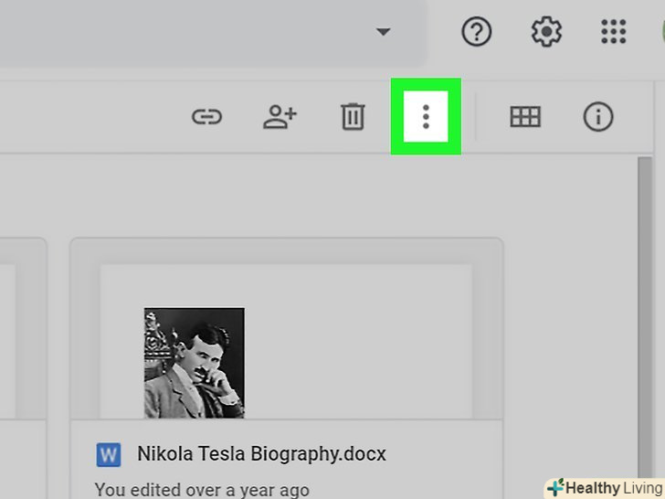Share the file using the add-person icon
Screen dimensions: 665x499
tap(280, 117)
